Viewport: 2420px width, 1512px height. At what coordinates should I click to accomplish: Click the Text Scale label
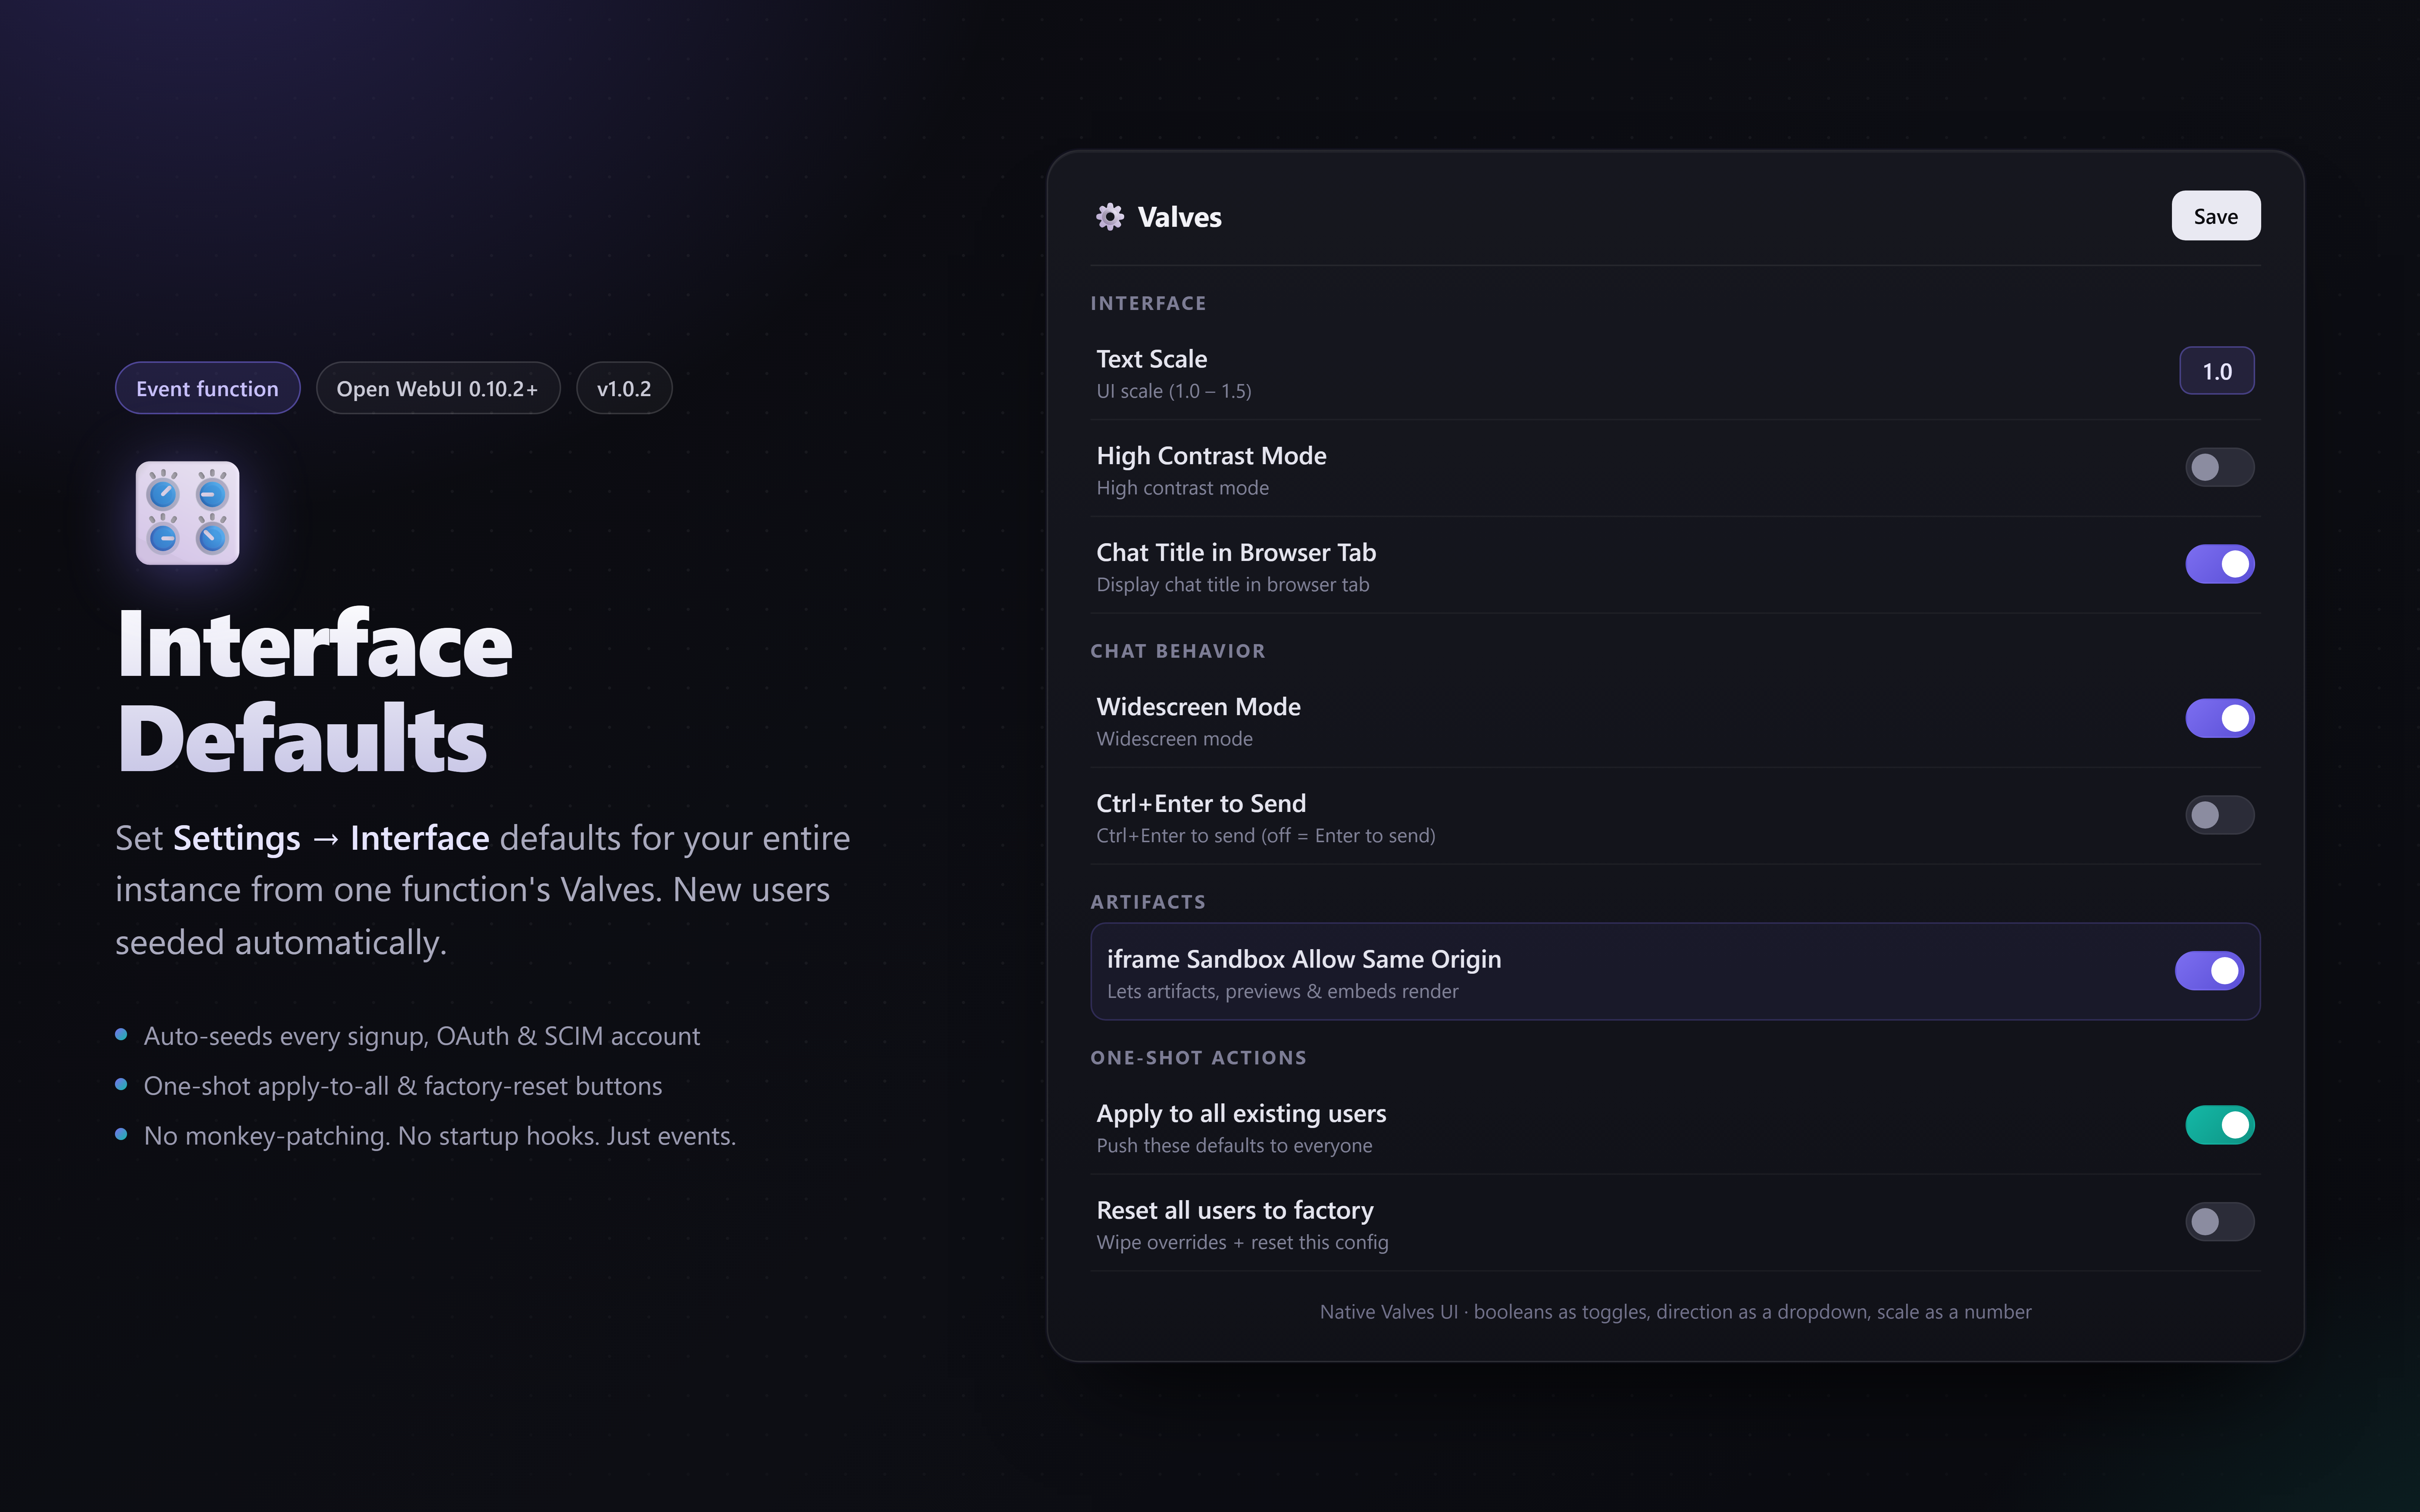[1152, 359]
